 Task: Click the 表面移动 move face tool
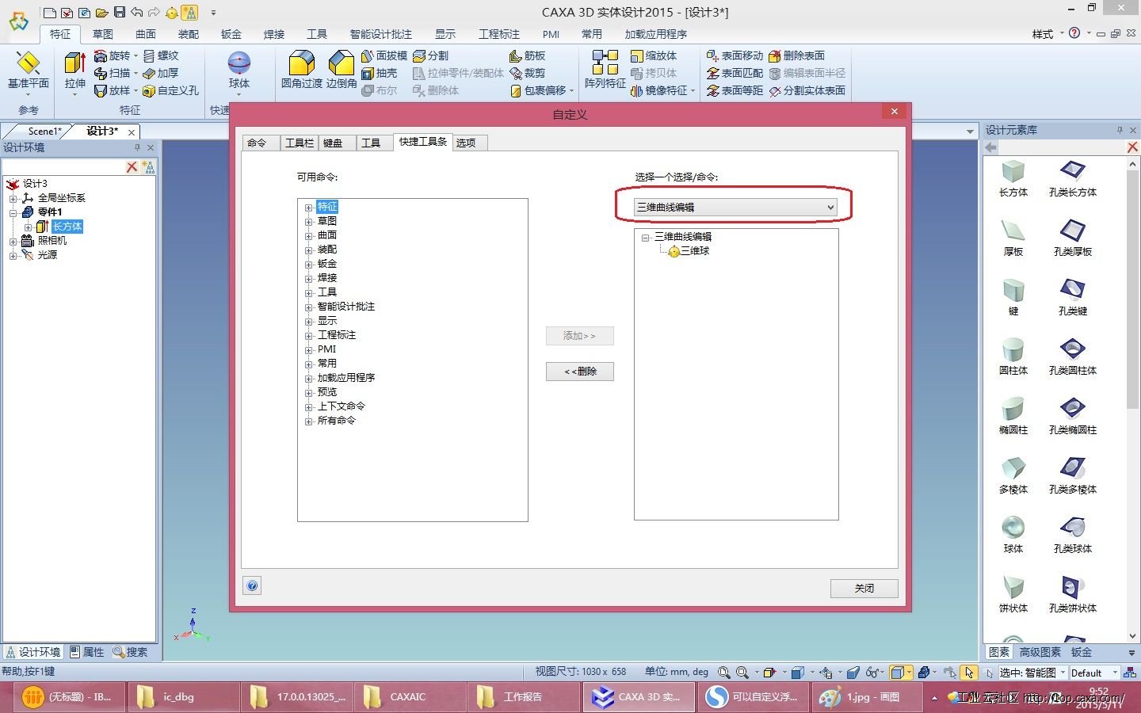735,55
